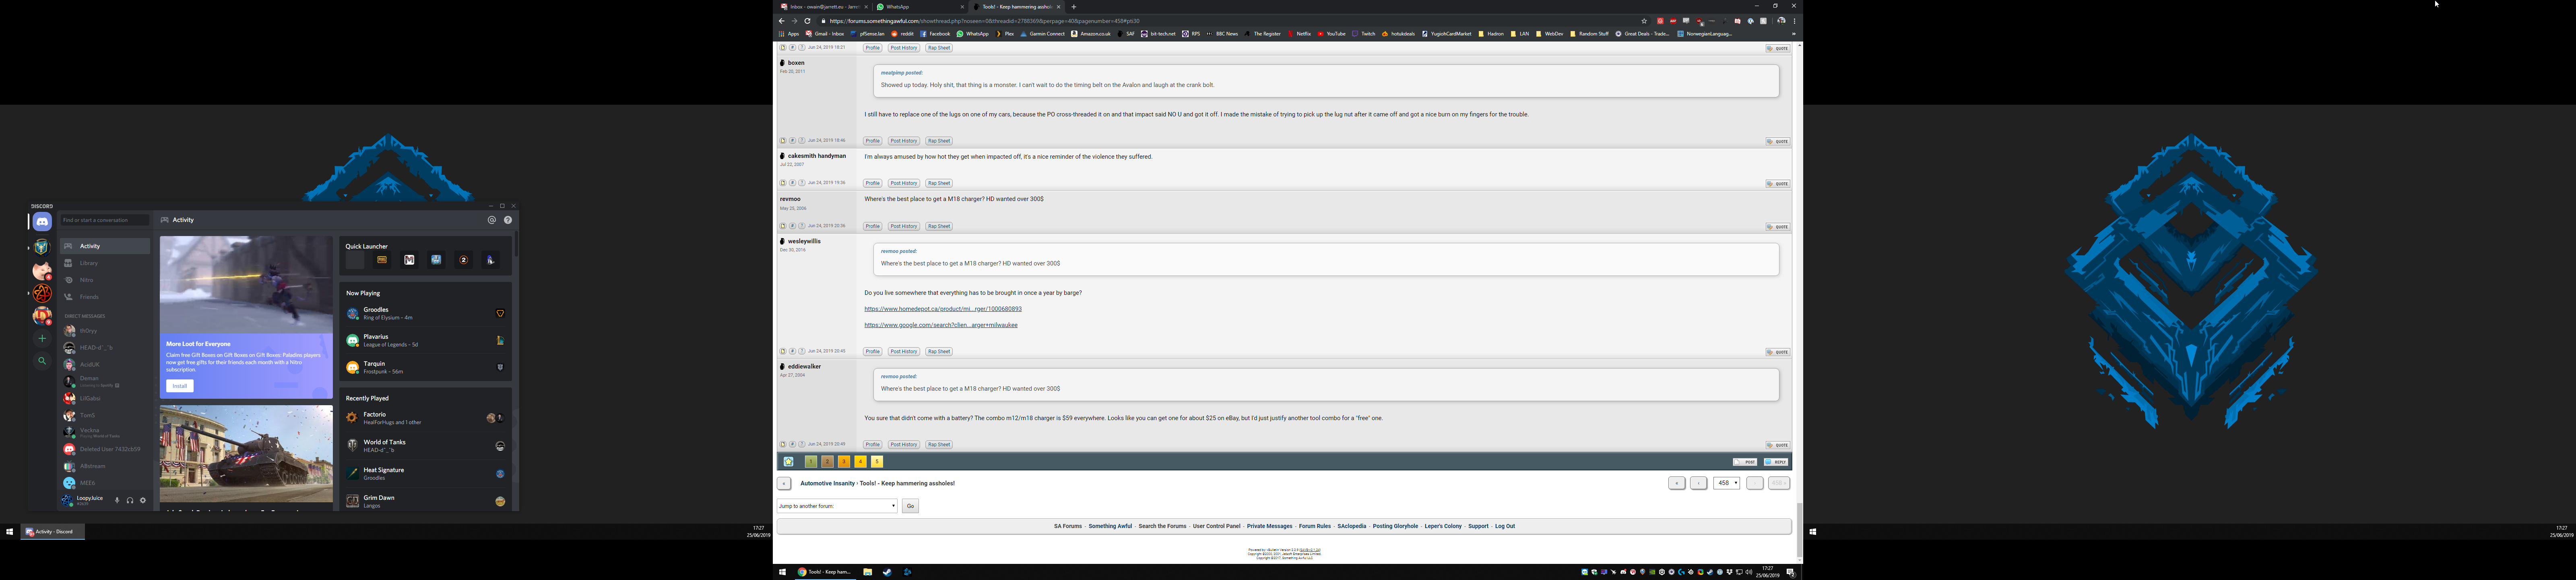Viewport: 2576px width, 580px height.
Task: Click Go button next to forum jump
Action: tap(910, 506)
